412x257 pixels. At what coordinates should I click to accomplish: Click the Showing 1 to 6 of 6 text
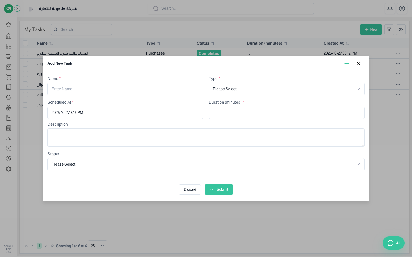coord(72,246)
